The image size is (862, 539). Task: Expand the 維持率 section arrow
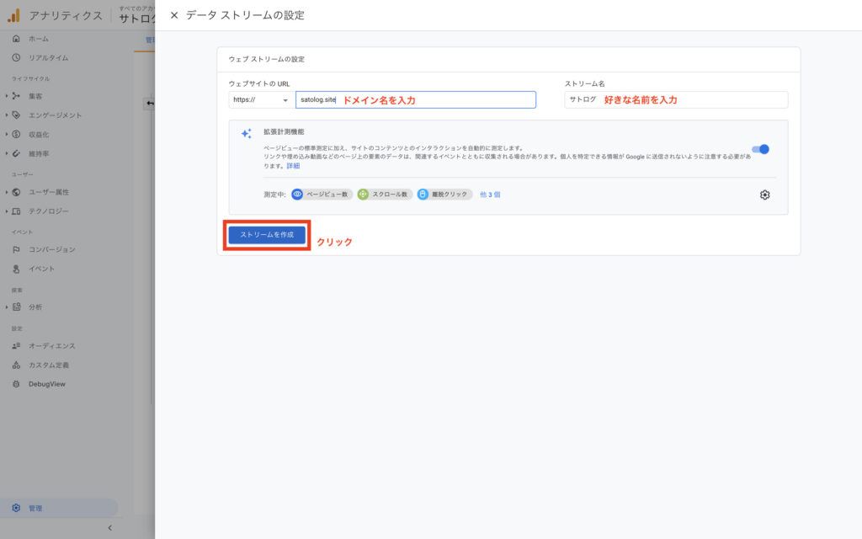7,153
